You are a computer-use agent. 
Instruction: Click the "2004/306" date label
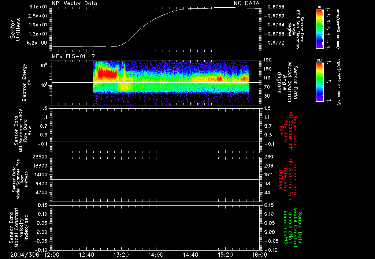(x=25, y=255)
